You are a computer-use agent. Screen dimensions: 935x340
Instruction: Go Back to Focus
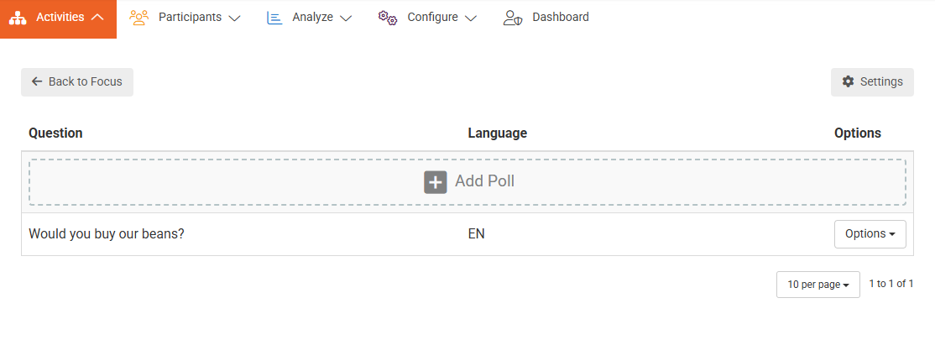[x=77, y=81]
